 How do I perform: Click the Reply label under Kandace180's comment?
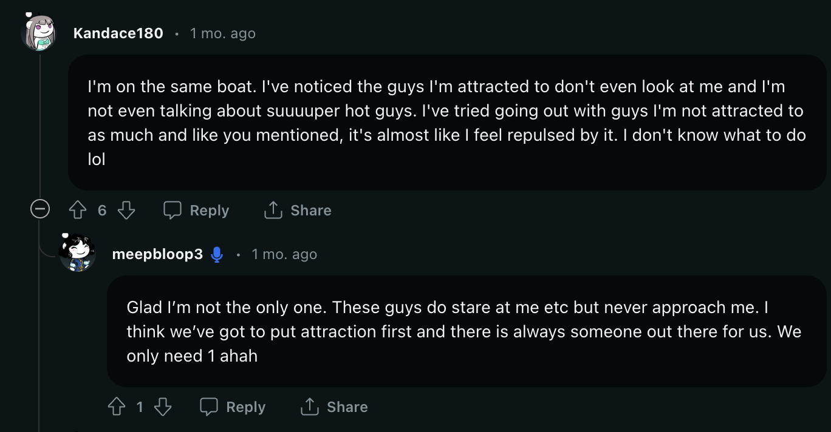pos(210,211)
